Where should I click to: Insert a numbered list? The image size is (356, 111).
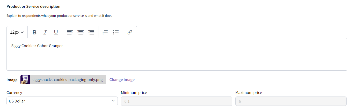105,32
